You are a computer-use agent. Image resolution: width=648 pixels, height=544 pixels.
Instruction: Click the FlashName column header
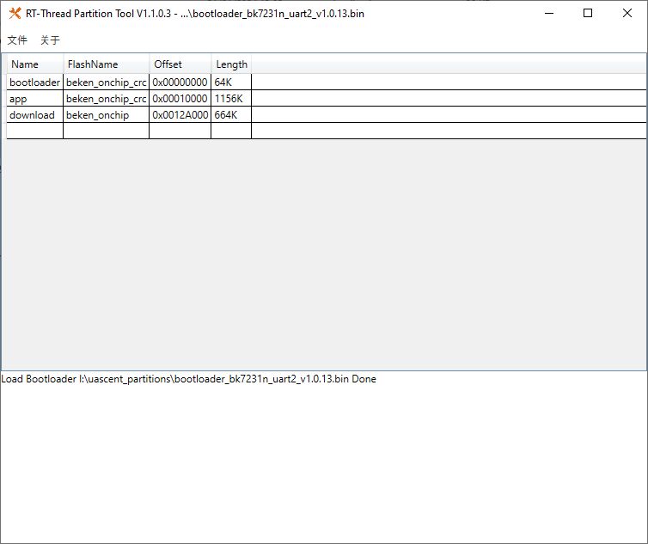(x=107, y=64)
